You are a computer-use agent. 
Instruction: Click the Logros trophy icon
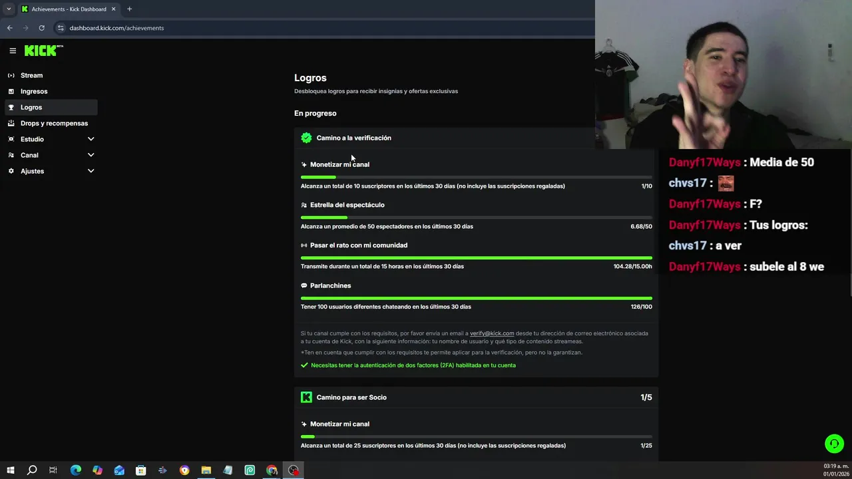click(11, 107)
